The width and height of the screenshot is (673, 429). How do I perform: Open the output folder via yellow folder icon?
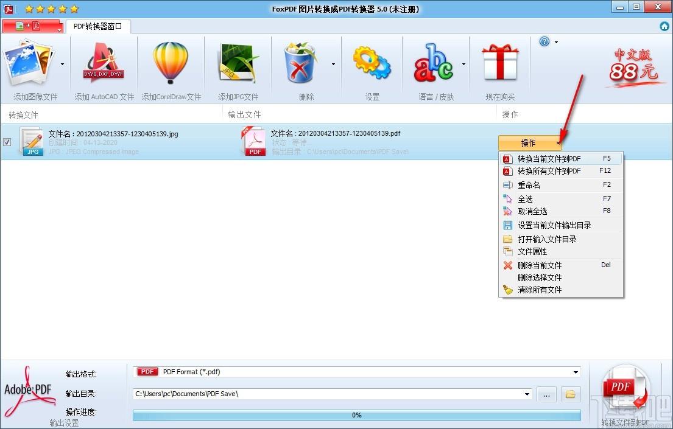point(571,394)
